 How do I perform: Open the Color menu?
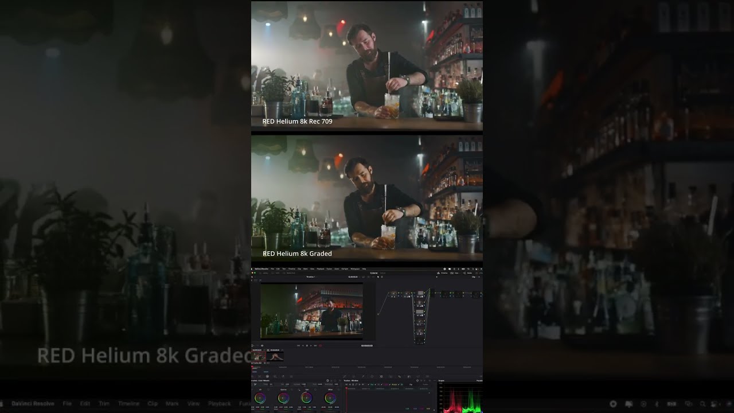pos(337,268)
